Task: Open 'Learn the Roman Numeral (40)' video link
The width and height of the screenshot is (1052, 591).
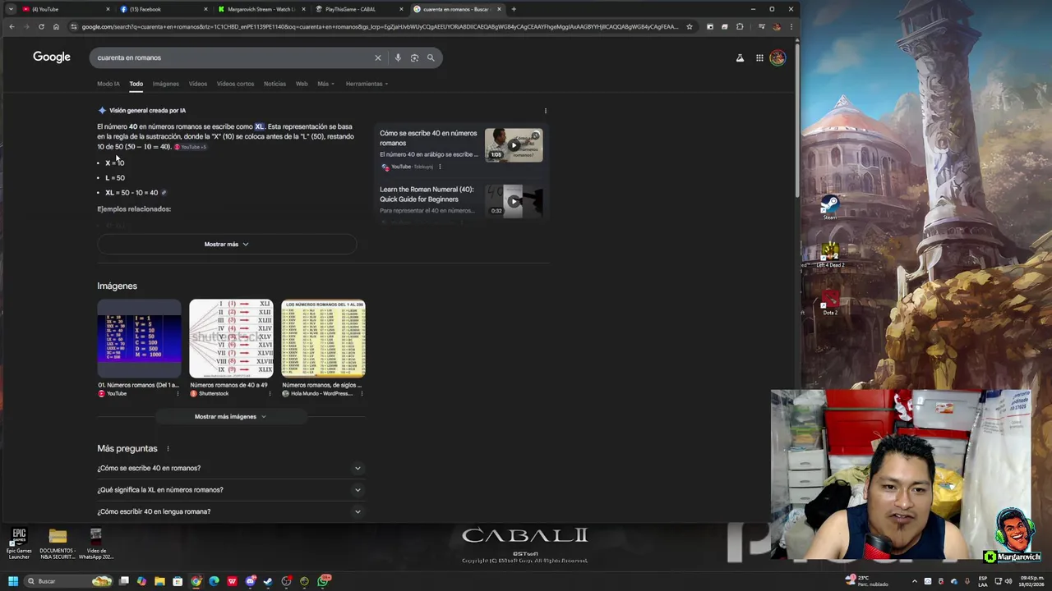Action: click(427, 194)
